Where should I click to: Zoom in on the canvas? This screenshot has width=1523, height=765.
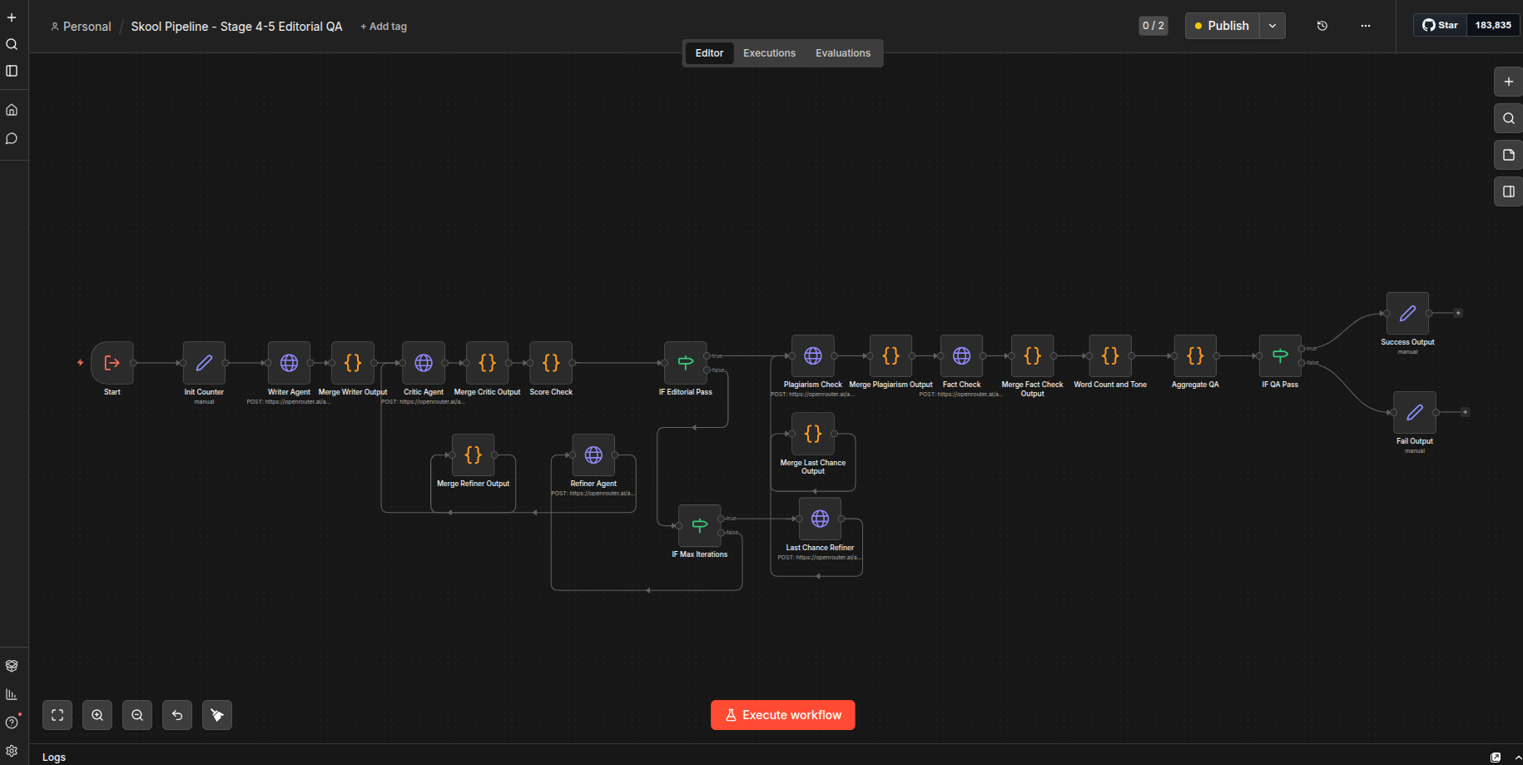tap(97, 714)
